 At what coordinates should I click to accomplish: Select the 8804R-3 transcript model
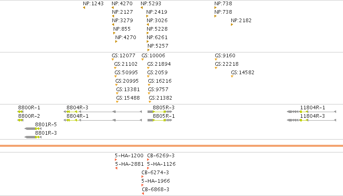[x=103, y=112]
